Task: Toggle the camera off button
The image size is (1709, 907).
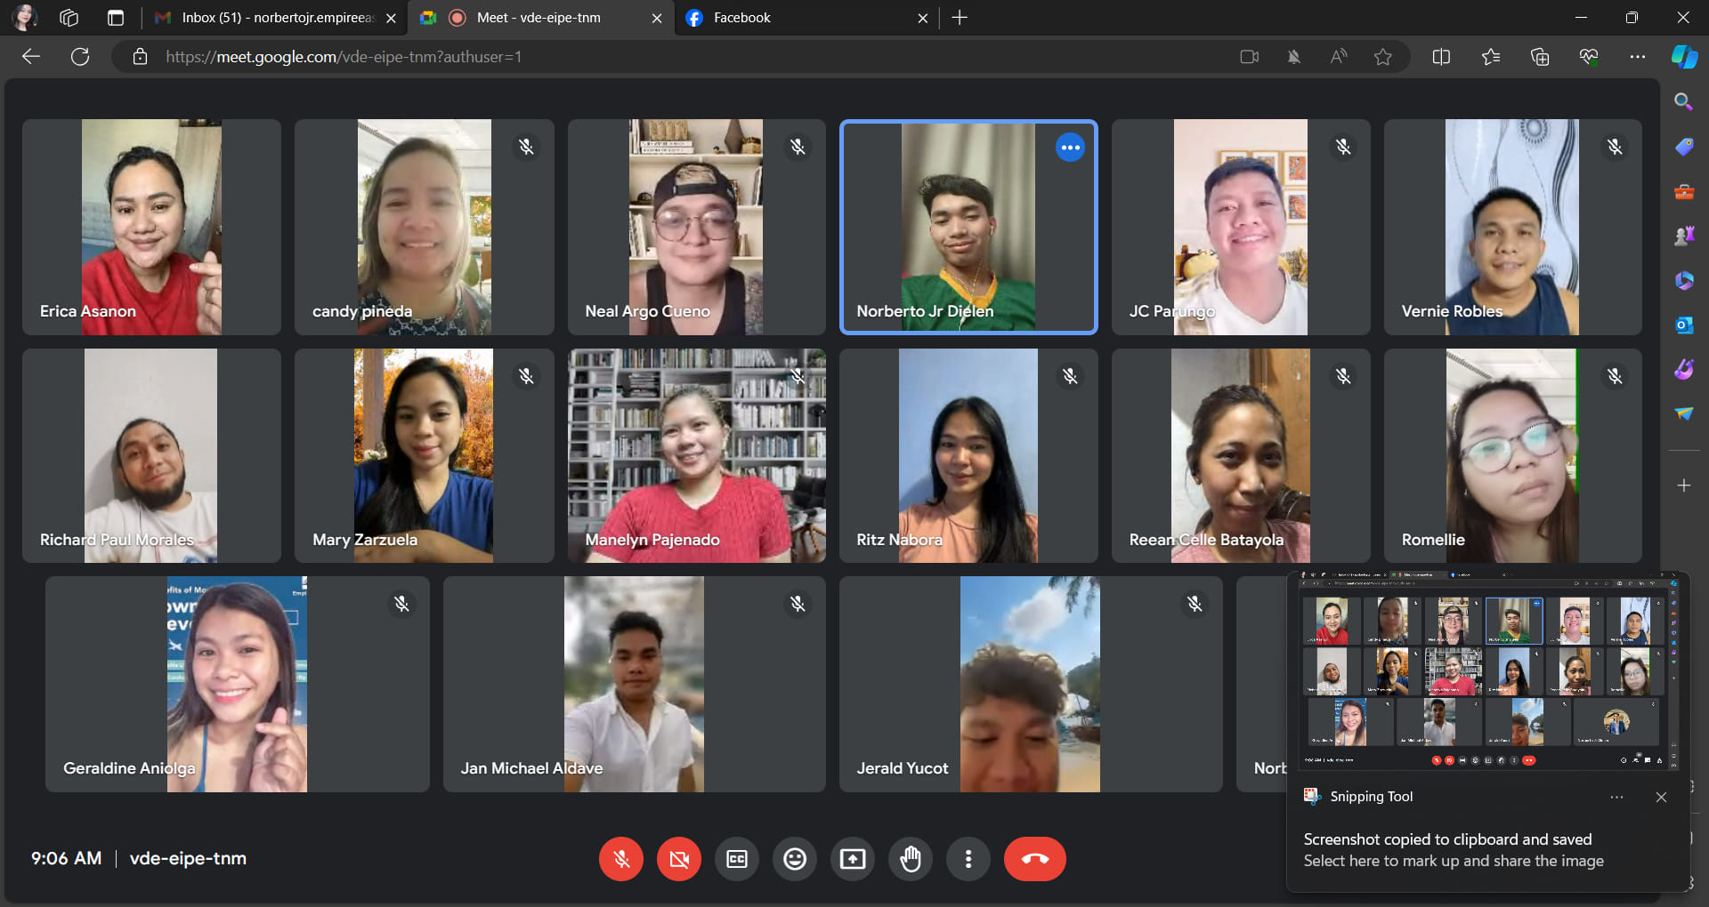Action: pyautogui.click(x=679, y=859)
